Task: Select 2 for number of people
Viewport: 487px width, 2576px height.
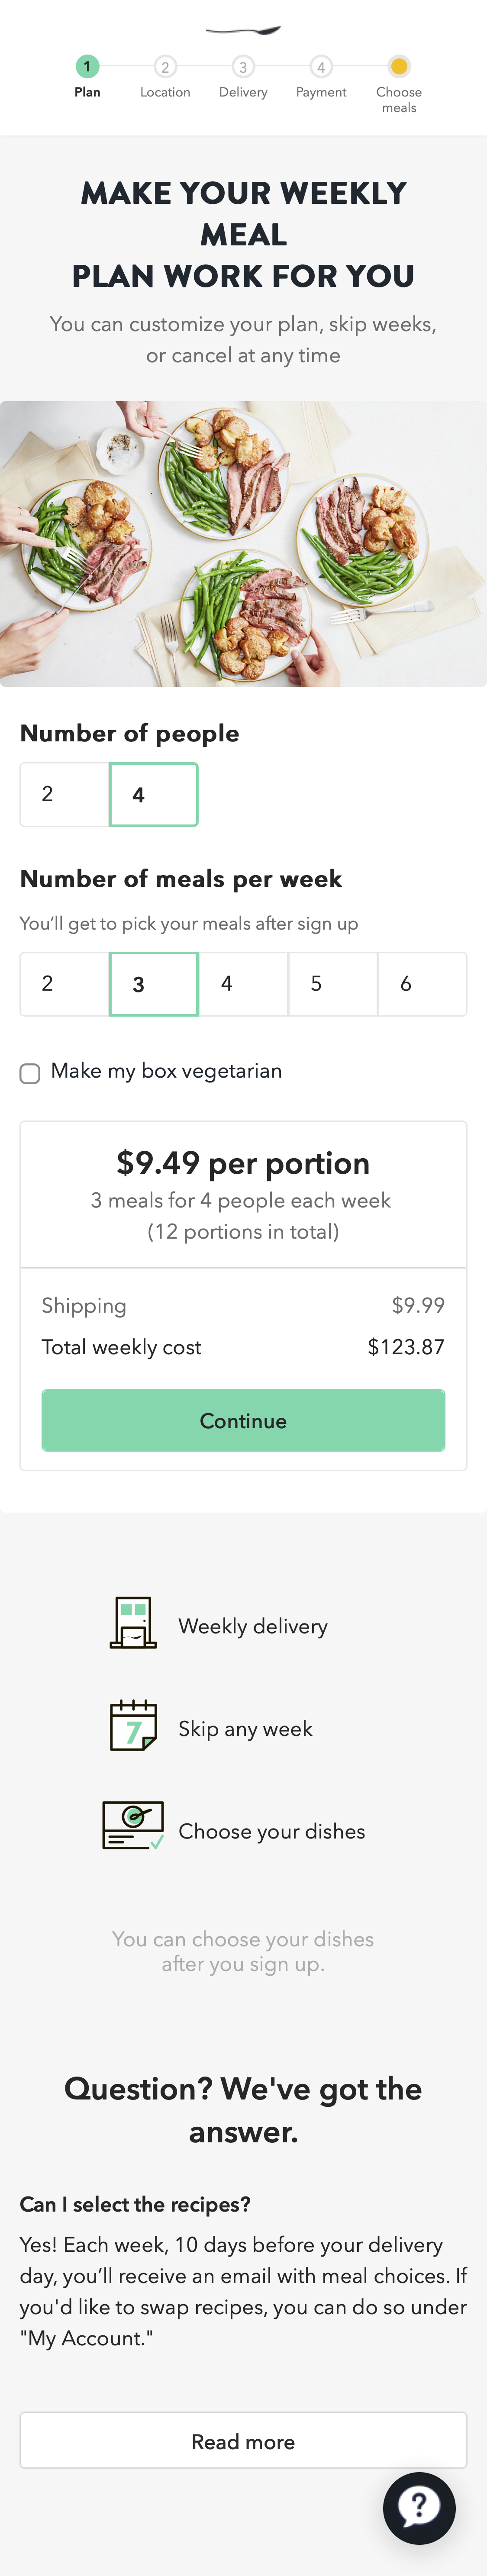Action: coord(64,794)
